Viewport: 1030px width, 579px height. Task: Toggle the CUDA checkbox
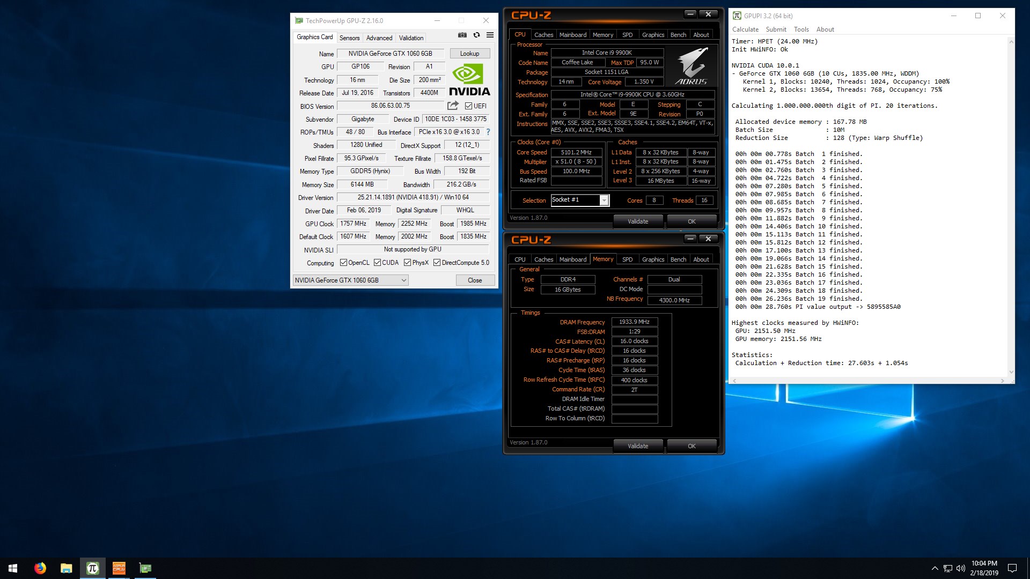pos(377,263)
